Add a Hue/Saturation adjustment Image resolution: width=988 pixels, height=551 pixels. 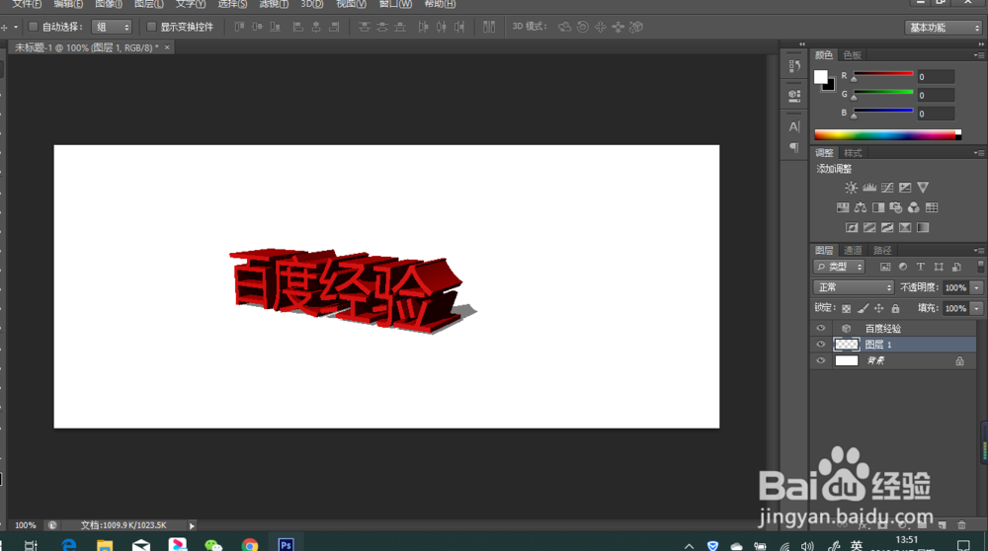click(x=843, y=207)
